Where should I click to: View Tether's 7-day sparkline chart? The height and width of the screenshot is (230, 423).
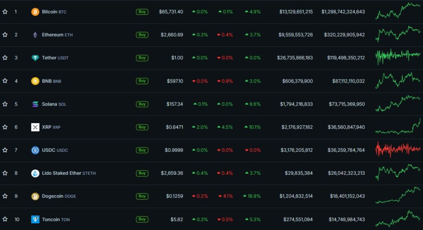(x=398, y=56)
